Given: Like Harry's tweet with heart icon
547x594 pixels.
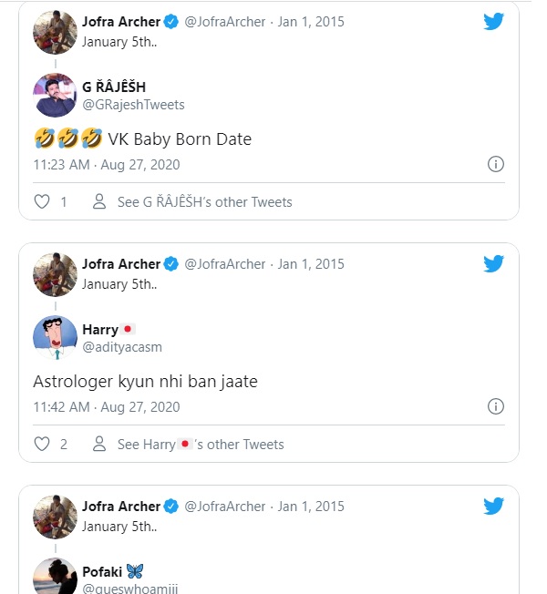Looking at the screenshot, I should click(x=42, y=444).
